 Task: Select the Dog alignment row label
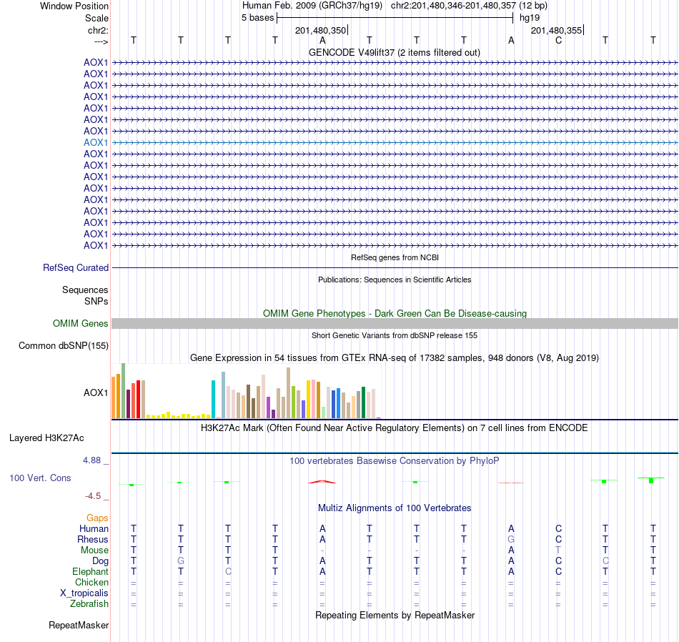click(x=100, y=561)
